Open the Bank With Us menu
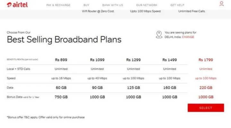This screenshot has width=231, height=128. point(113,5)
